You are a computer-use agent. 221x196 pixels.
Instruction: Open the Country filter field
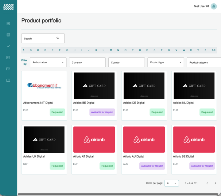[126, 62]
